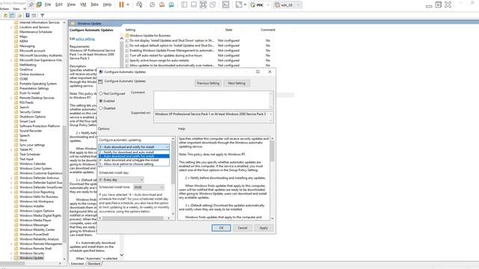This screenshot has width=479, height=269.
Task: Open the Scheduled install day dropdown
Action: [x=121, y=179]
